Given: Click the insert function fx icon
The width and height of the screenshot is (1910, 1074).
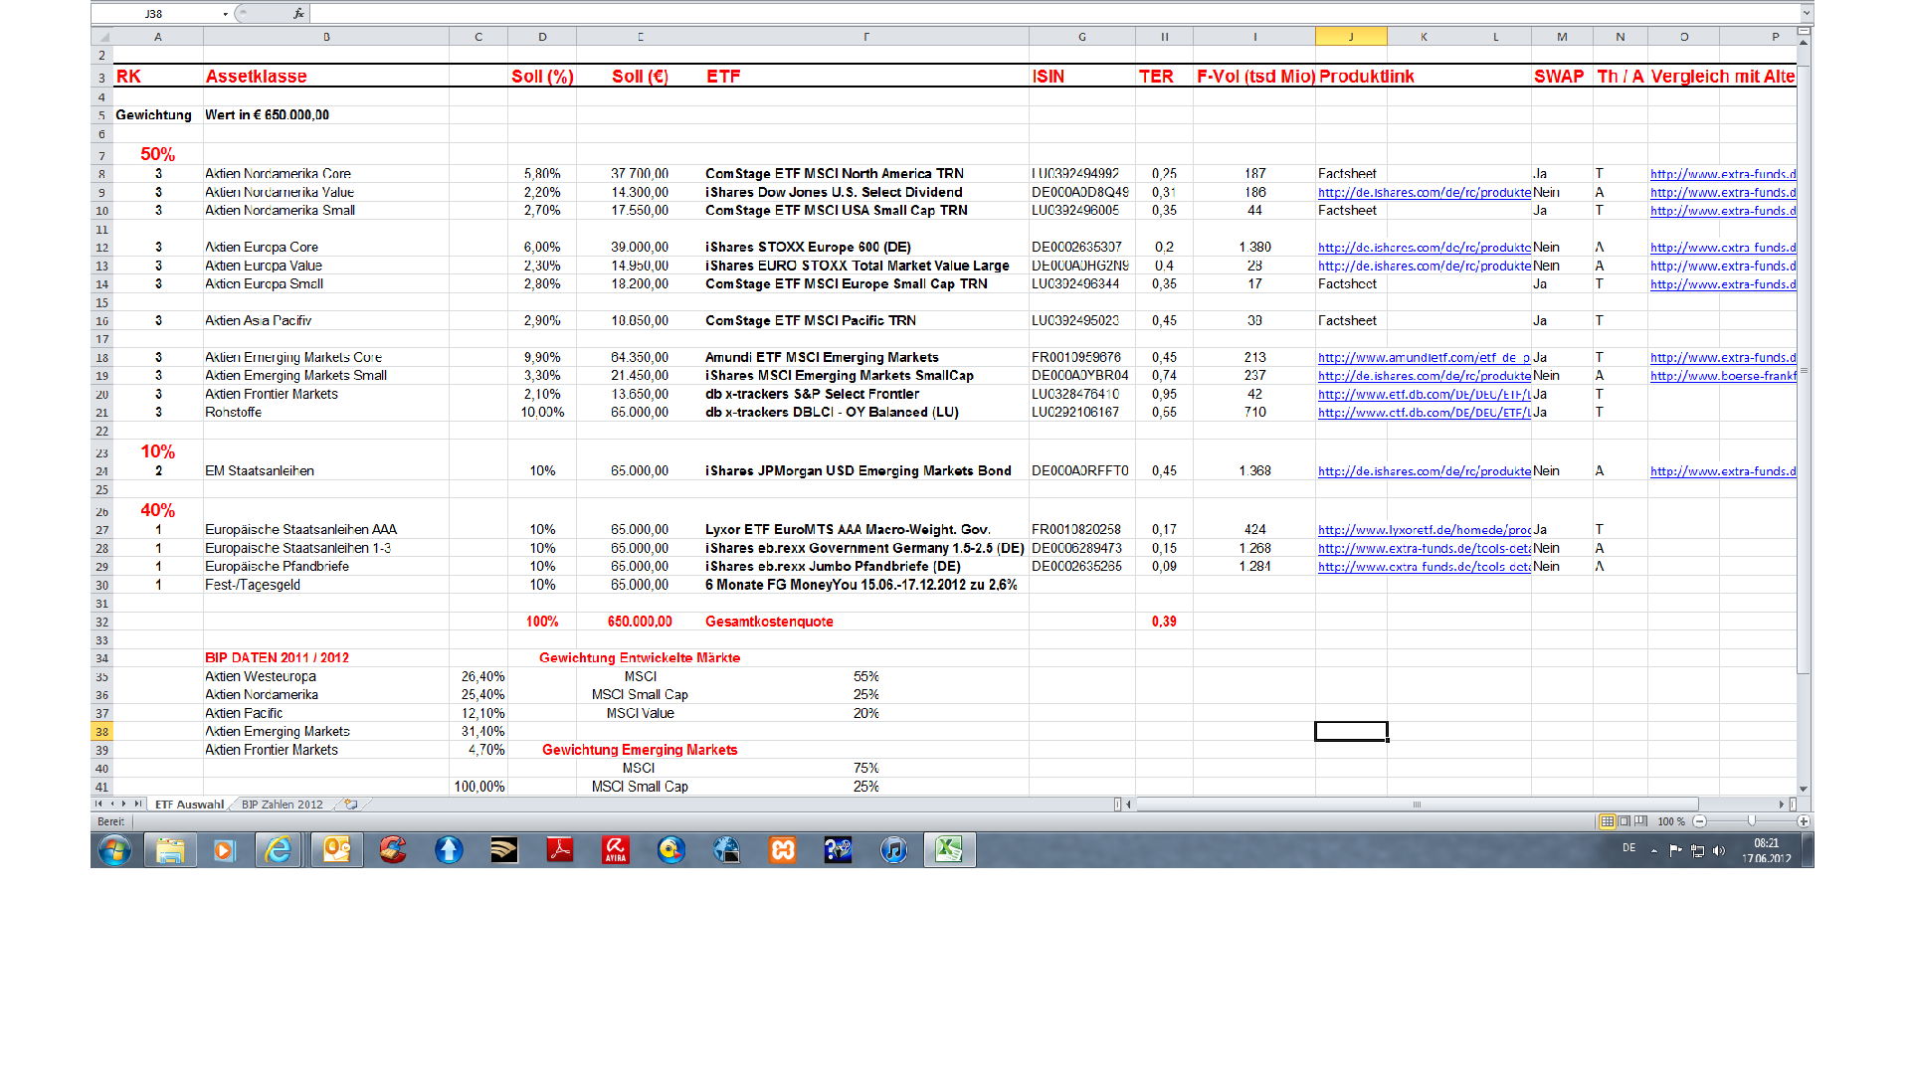Looking at the screenshot, I should pos(298,14).
